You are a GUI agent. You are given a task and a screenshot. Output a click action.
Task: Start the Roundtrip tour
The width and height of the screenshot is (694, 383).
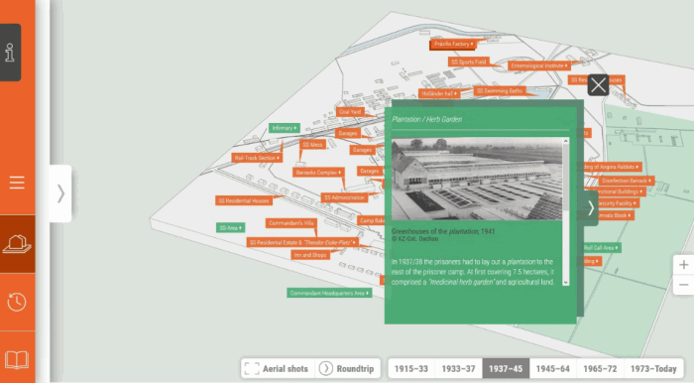click(347, 368)
